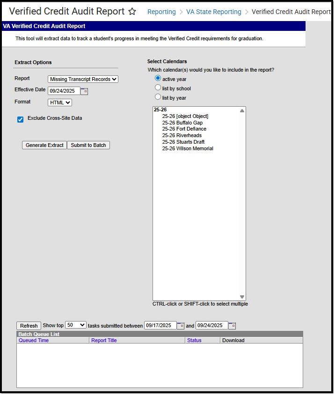Image resolution: width=335 pixels, height=395 pixels.
Task: Select 25-26 Stuarts Draft calendar
Action: (x=183, y=142)
